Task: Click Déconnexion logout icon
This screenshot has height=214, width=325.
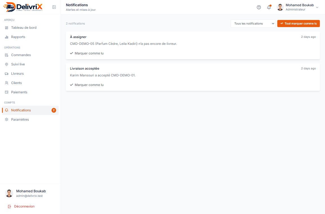Action: click(x=10, y=206)
